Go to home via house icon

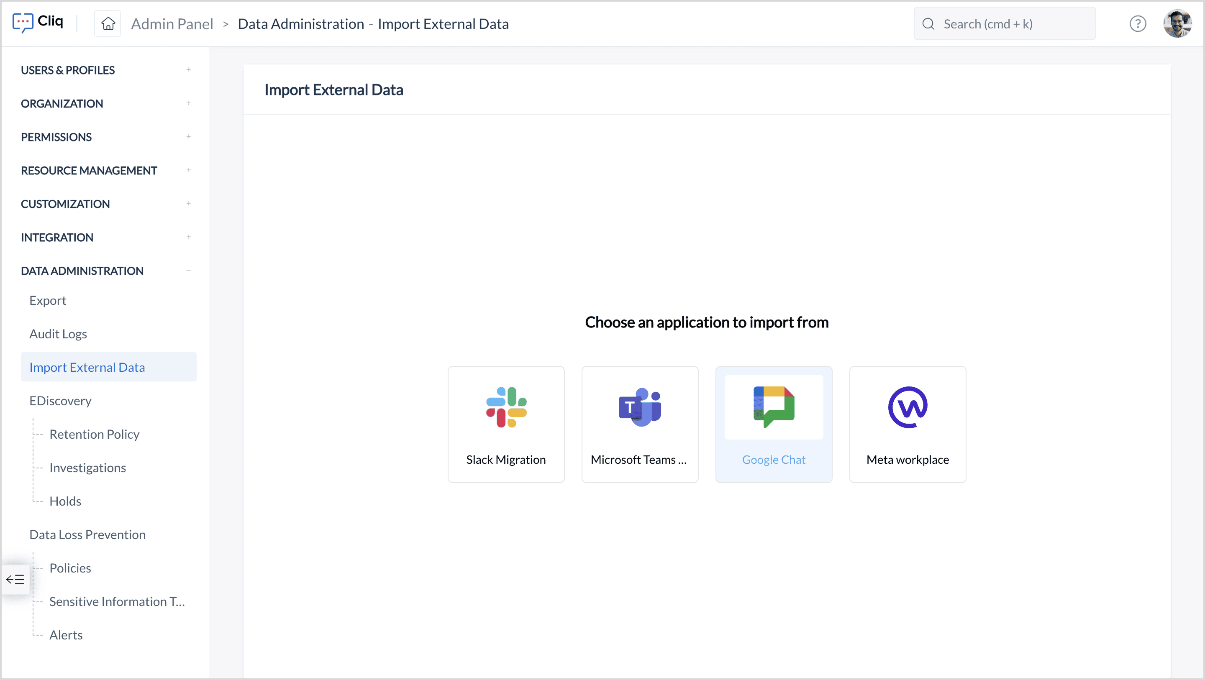click(x=108, y=23)
